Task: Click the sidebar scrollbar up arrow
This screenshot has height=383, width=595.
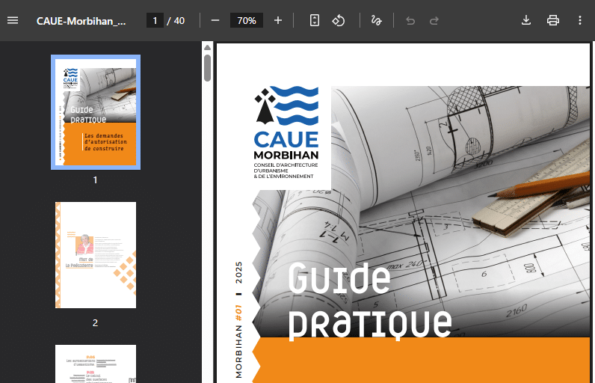Action: 207,49
